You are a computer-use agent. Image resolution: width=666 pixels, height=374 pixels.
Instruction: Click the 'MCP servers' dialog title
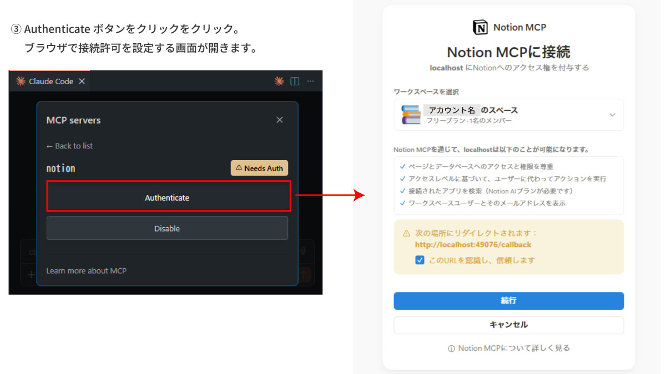(73, 120)
